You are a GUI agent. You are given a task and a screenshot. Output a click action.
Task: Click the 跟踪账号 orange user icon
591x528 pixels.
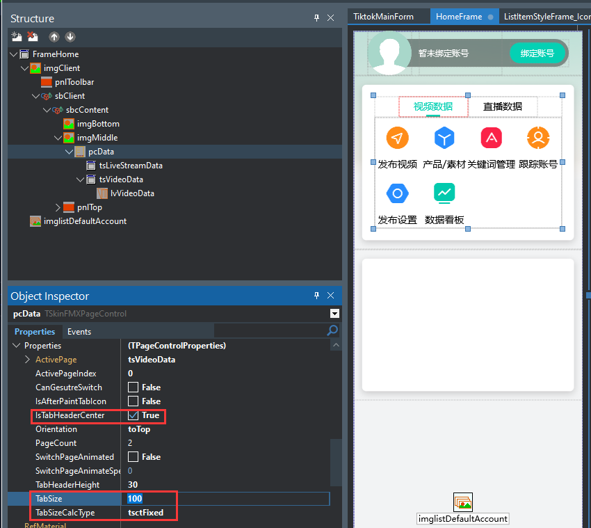538,138
